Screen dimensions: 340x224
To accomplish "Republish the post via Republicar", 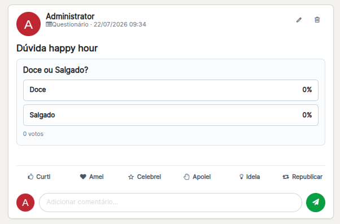I will (x=303, y=177).
